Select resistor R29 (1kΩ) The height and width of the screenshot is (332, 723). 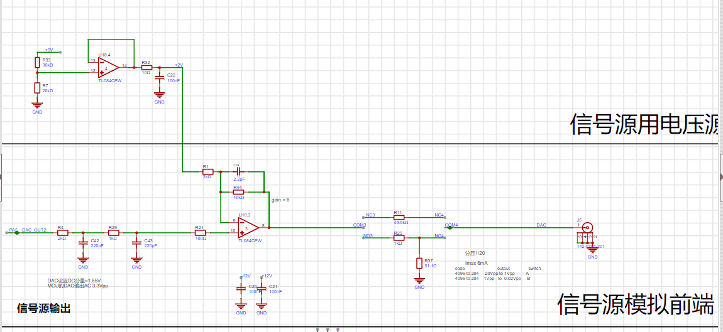point(113,233)
